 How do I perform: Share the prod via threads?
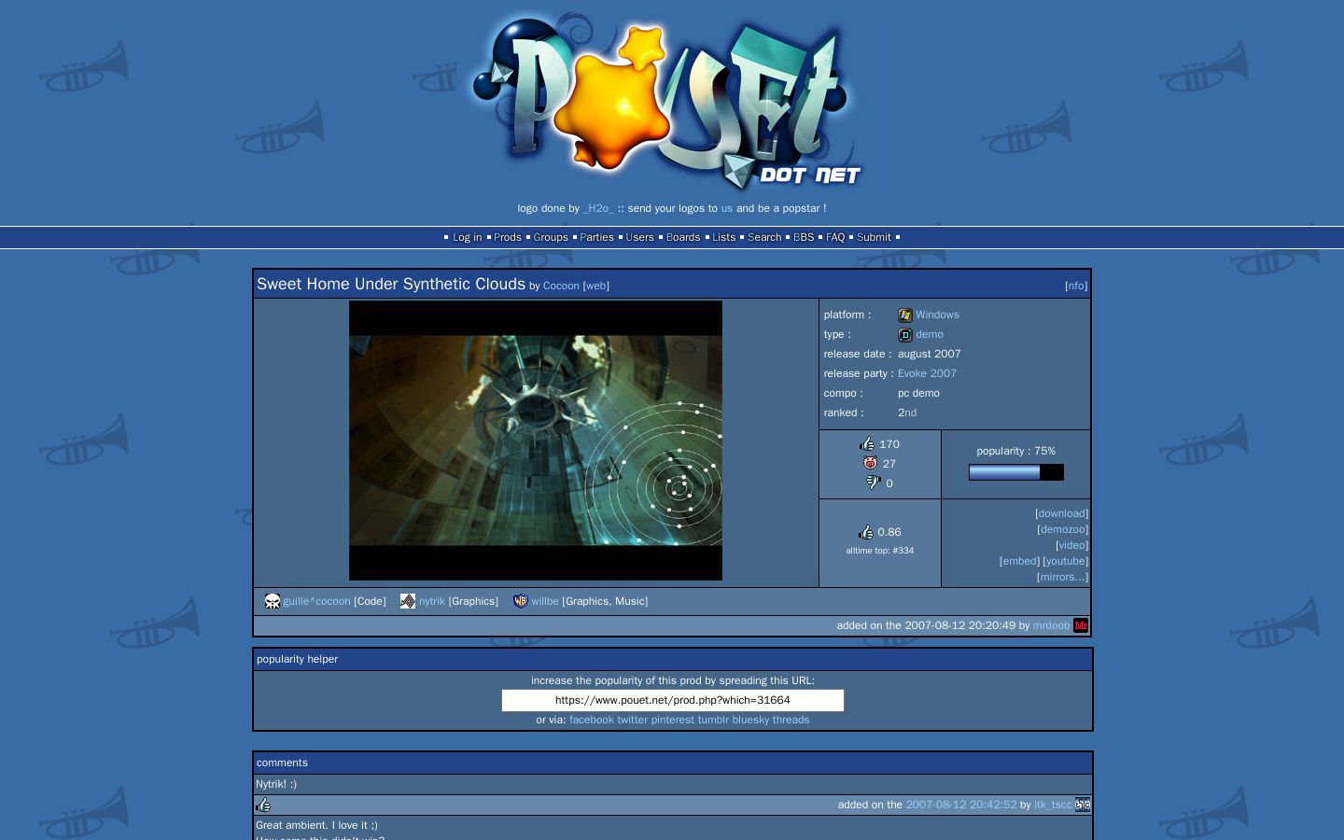click(x=791, y=720)
